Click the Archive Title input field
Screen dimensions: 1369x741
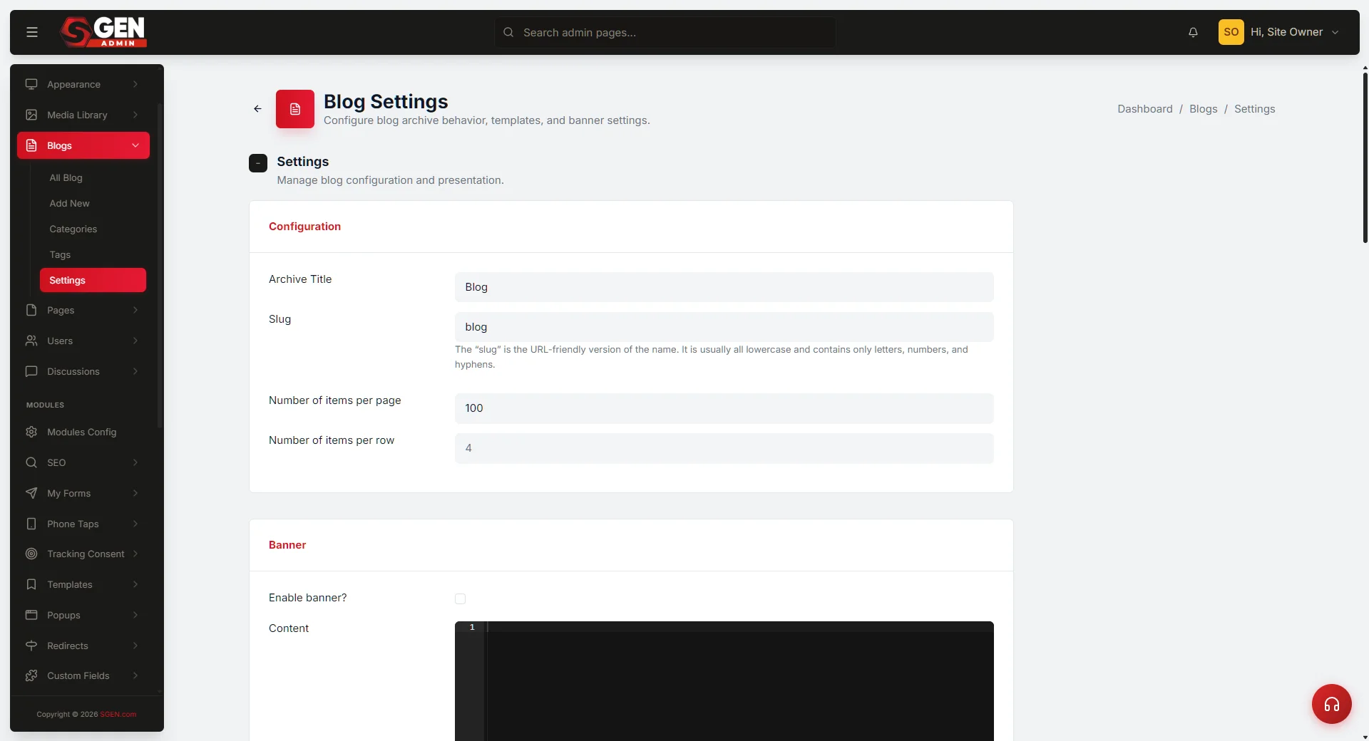[724, 287]
